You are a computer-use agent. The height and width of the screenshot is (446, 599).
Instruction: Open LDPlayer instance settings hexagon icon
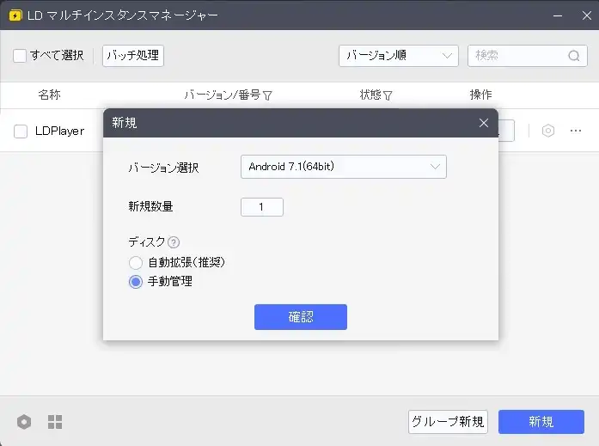click(x=547, y=131)
